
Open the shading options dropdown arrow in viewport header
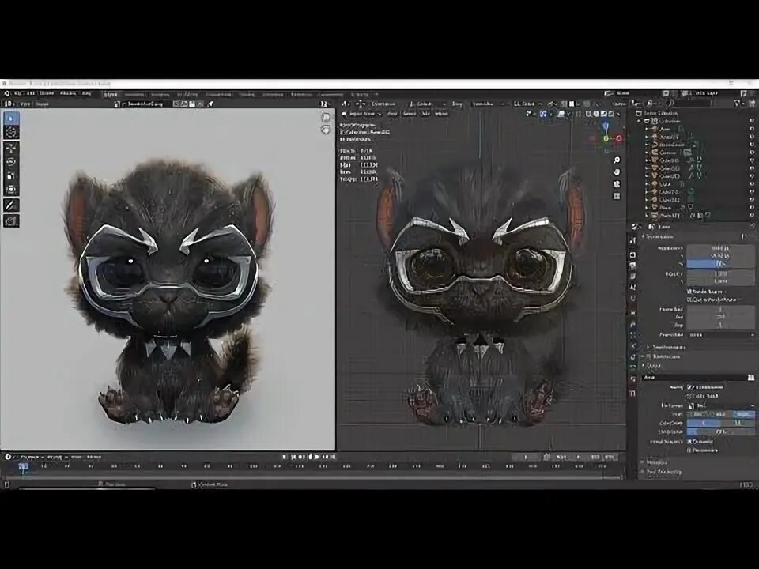point(618,114)
